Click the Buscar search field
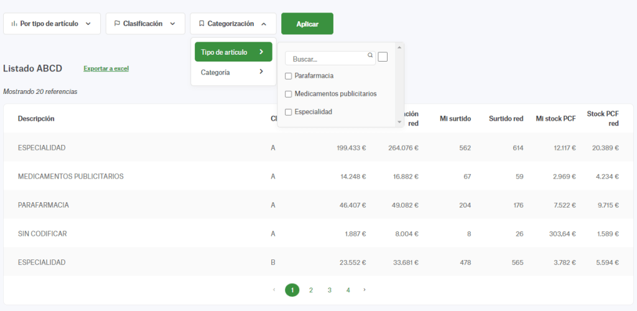The height and width of the screenshot is (311, 637). [330, 58]
